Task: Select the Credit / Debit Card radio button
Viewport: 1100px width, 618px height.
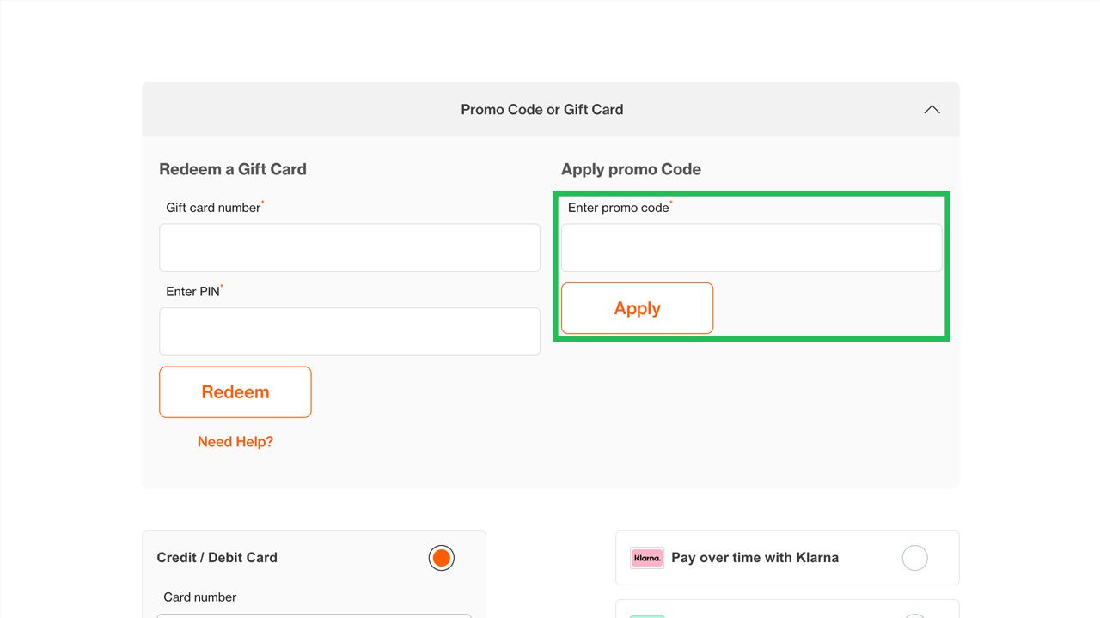Action: click(442, 558)
